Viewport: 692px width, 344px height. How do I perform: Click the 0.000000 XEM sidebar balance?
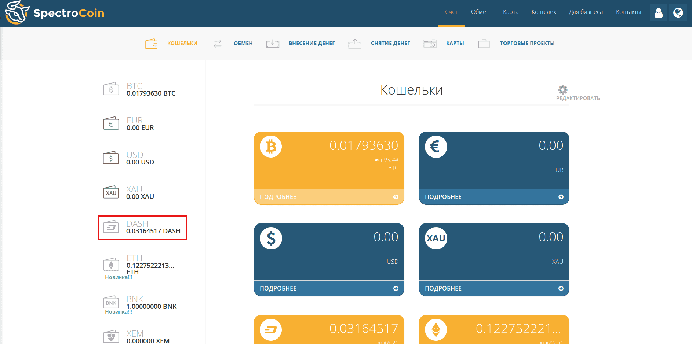pos(148,341)
